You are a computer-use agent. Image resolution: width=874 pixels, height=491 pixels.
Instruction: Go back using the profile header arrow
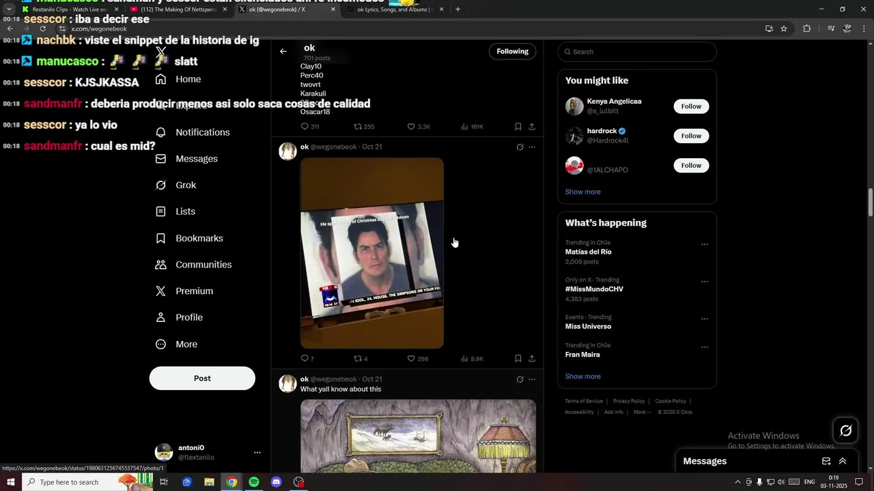point(283,51)
